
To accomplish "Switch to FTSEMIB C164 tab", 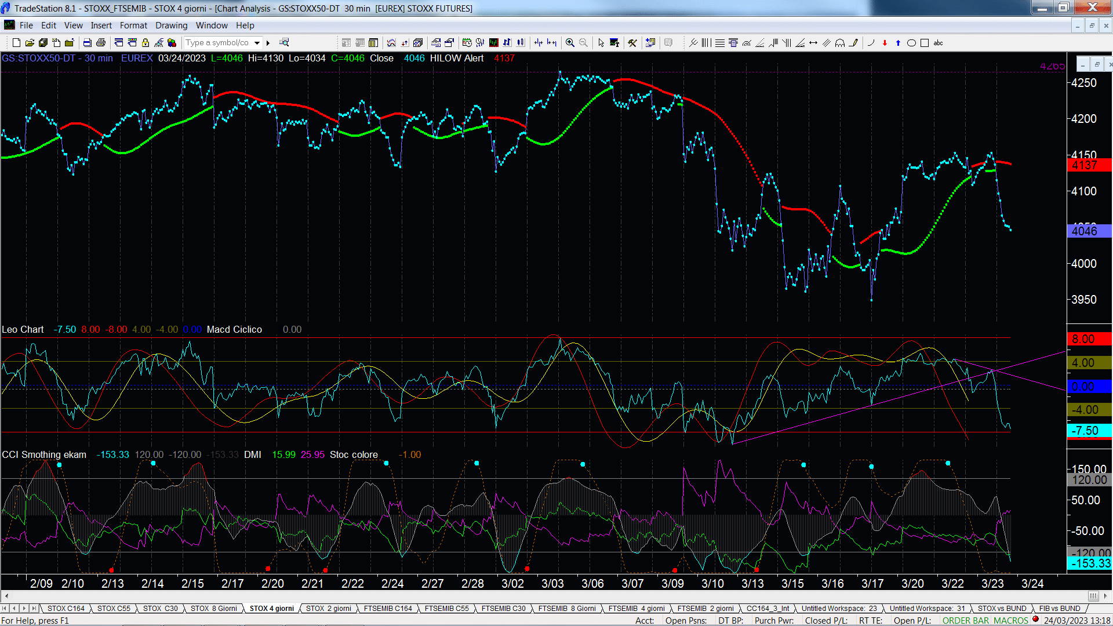I will (x=388, y=609).
